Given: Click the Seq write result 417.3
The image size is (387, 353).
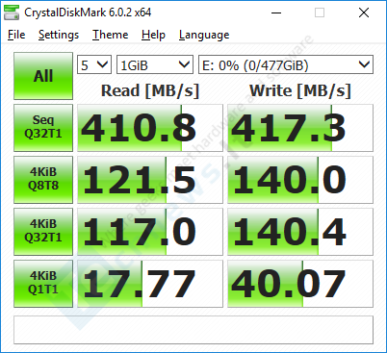Looking at the screenshot, I should tap(300, 128).
